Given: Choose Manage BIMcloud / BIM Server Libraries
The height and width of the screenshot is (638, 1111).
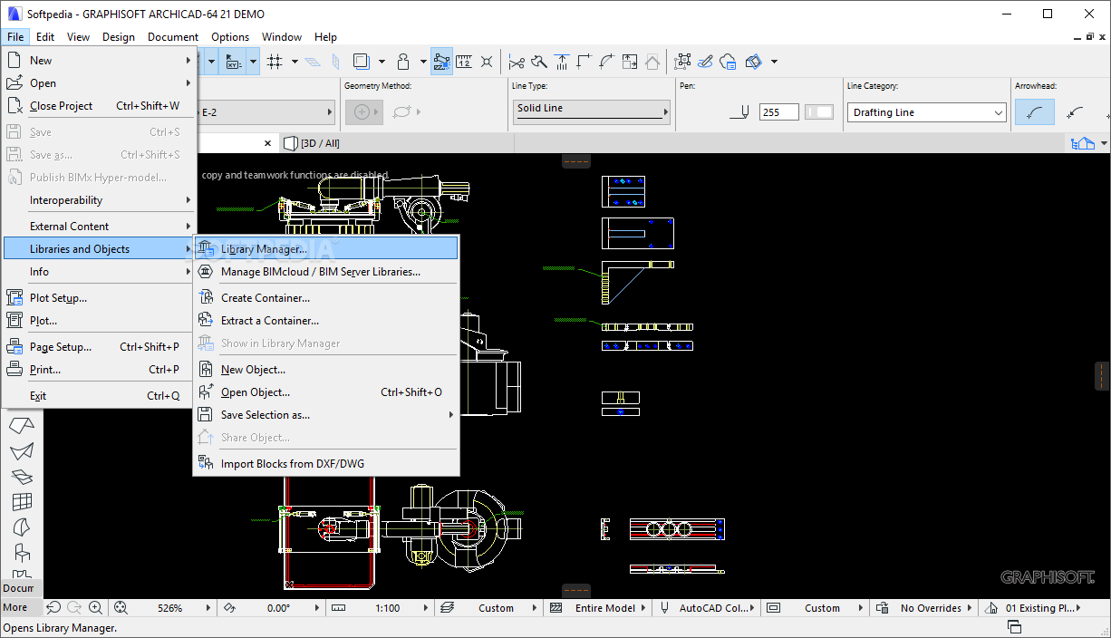Looking at the screenshot, I should (x=326, y=272).
